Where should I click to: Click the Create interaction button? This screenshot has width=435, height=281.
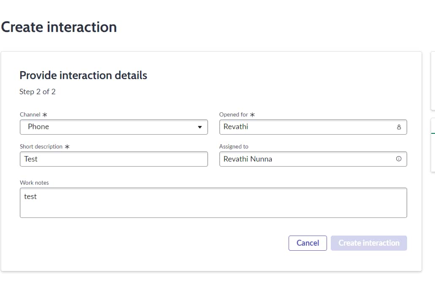tap(369, 243)
